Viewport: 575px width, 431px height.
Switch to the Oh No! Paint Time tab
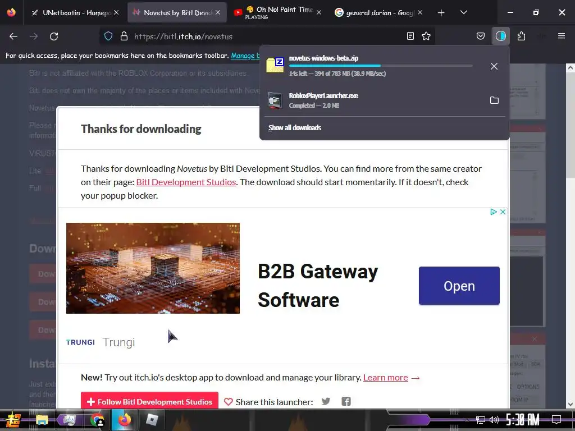279,13
